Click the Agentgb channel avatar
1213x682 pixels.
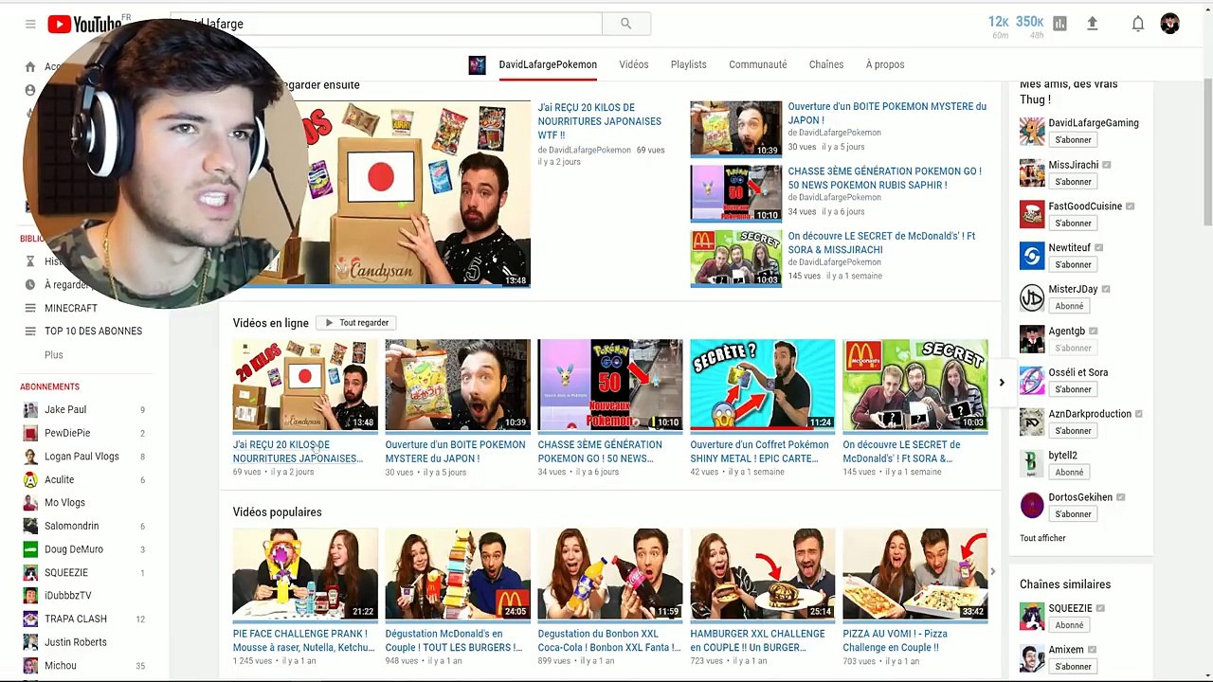point(1032,339)
